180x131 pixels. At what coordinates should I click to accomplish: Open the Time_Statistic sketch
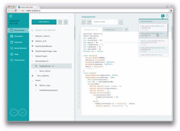tap(43, 76)
